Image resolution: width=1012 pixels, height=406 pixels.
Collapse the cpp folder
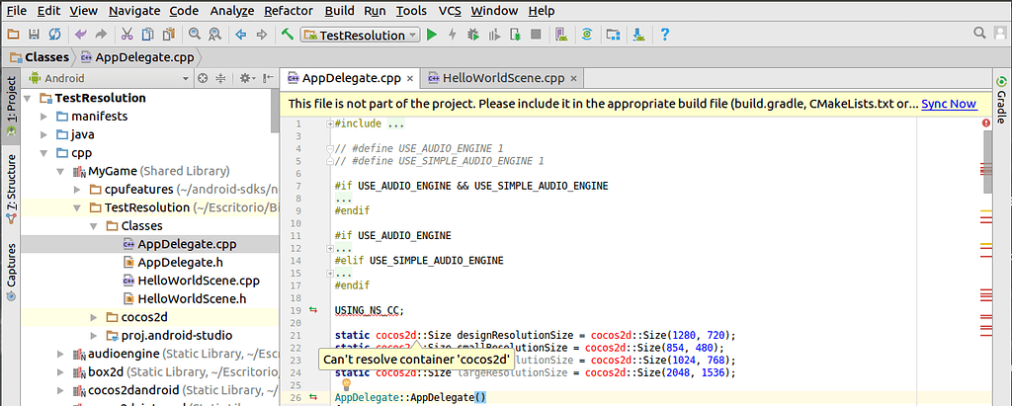click(x=43, y=154)
